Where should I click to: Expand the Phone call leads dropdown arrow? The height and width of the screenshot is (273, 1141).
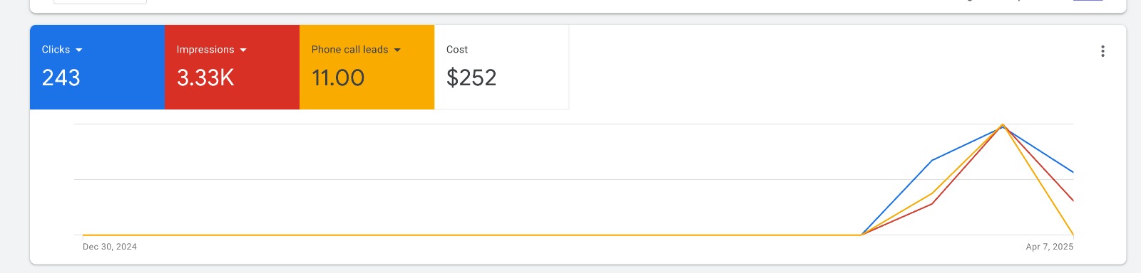click(x=397, y=50)
